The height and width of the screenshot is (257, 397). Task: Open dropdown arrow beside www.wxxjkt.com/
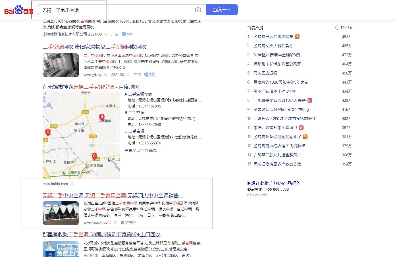[x=116, y=223]
